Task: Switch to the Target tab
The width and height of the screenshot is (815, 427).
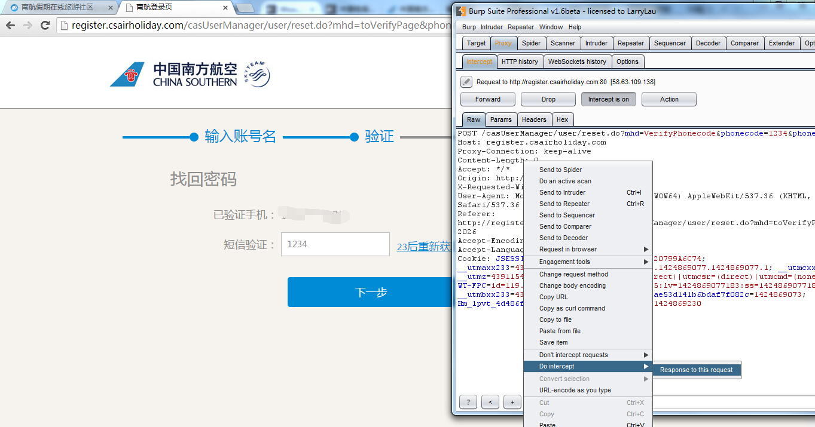Action: 477,43
